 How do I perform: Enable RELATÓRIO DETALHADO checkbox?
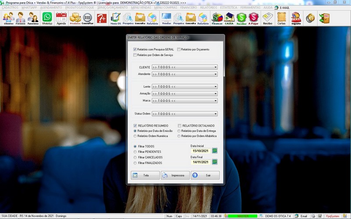pyautogui.click(x=179, y=126)
